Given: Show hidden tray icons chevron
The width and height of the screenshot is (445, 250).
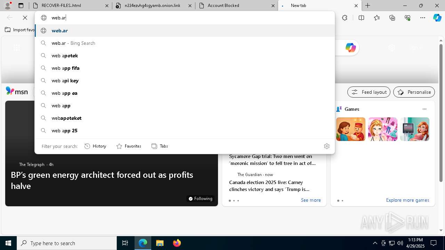Looking at the screenshot, I should click(375, 243).
